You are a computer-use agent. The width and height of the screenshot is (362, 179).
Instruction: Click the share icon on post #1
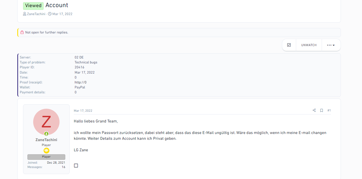click(x=314, y=110)
